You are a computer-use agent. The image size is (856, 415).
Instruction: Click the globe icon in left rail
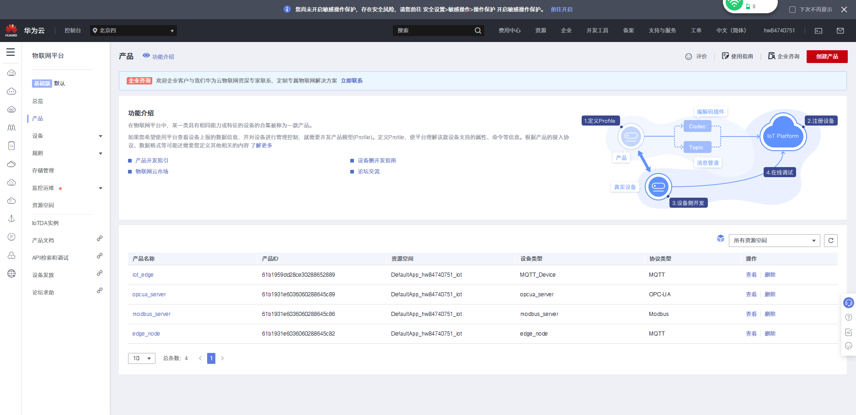(11, 273)
